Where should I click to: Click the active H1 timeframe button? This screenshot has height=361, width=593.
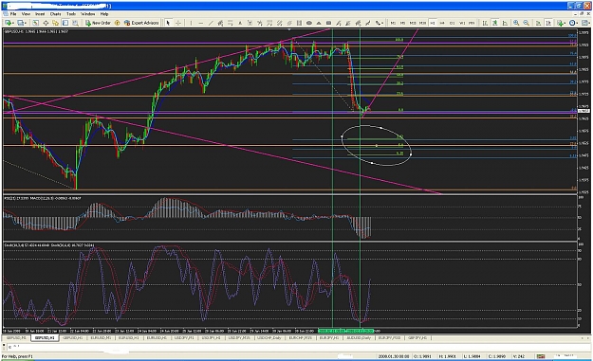433,23
